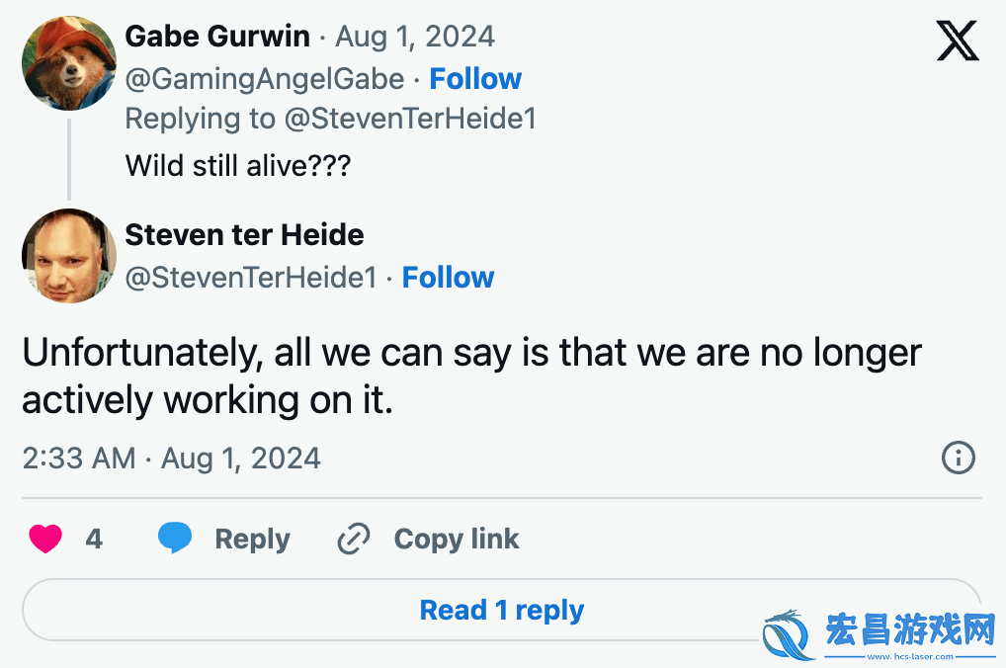Open the Steven ter Heide display name
1006x668 pixels.
click(244, 235)
